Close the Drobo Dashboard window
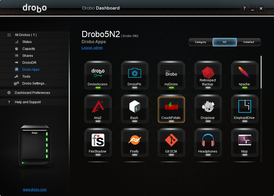 pos(261,8)
